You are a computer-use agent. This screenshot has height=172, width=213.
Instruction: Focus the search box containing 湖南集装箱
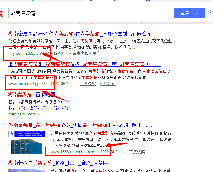(x=91, y=13)
